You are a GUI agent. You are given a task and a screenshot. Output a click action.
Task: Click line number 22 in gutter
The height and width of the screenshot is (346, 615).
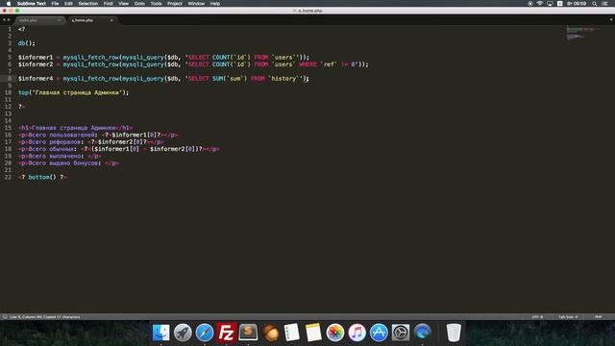point(8,177)
